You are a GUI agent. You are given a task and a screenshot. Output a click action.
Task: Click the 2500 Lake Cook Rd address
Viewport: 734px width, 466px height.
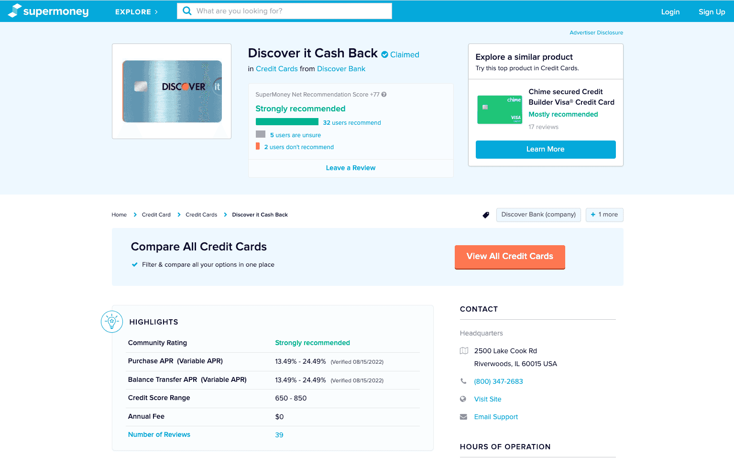coord(505,351)
